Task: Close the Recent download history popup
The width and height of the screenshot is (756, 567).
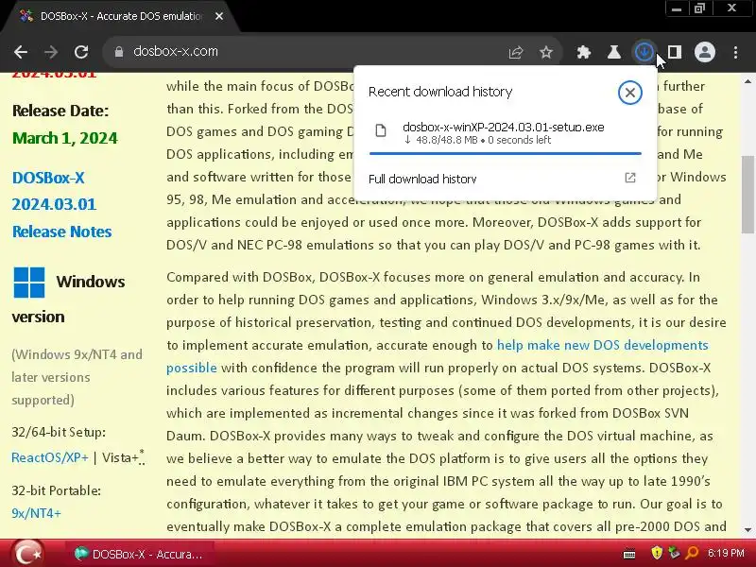Action: [629, 92]
